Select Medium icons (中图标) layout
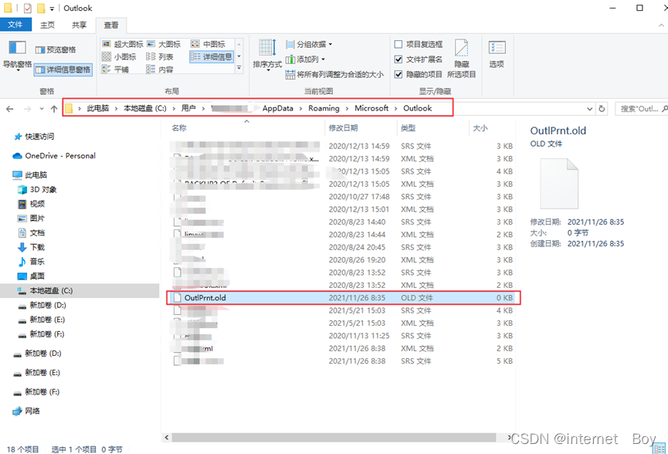 pos(208,44)
